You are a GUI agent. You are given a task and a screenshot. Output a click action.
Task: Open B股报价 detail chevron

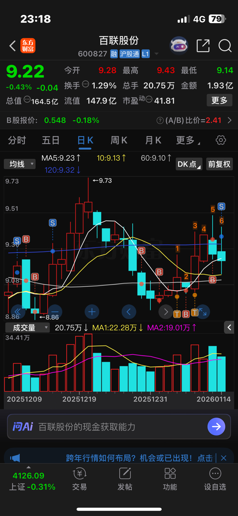230,120
